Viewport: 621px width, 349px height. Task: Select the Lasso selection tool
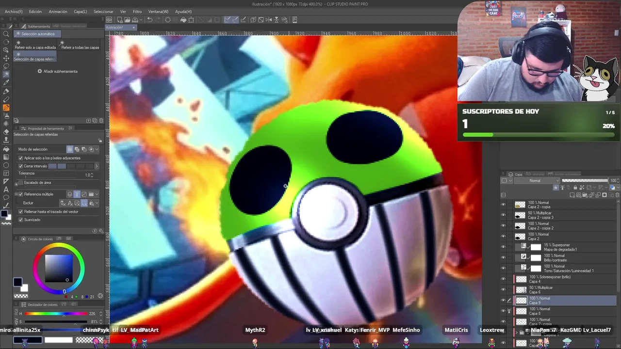click(6, 66)
